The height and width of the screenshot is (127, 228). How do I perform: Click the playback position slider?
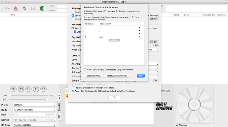pyautogui.click(x=29, y=96)
